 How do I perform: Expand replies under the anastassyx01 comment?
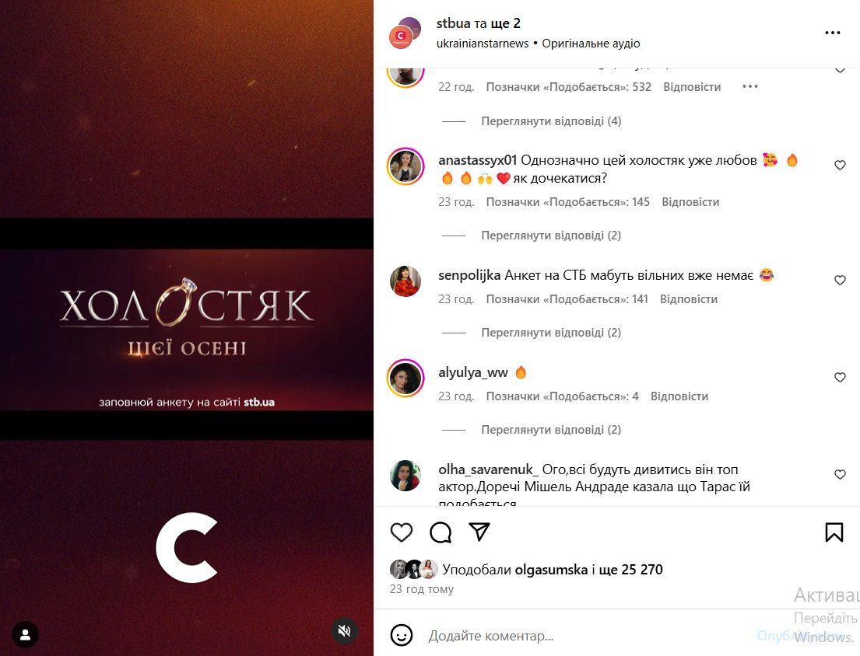pos(551,236)
